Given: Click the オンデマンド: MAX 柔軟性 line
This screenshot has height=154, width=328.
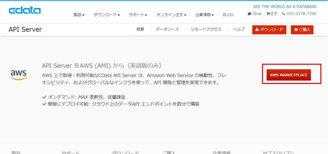Looking at the screenshot, I should pos(87,97).
